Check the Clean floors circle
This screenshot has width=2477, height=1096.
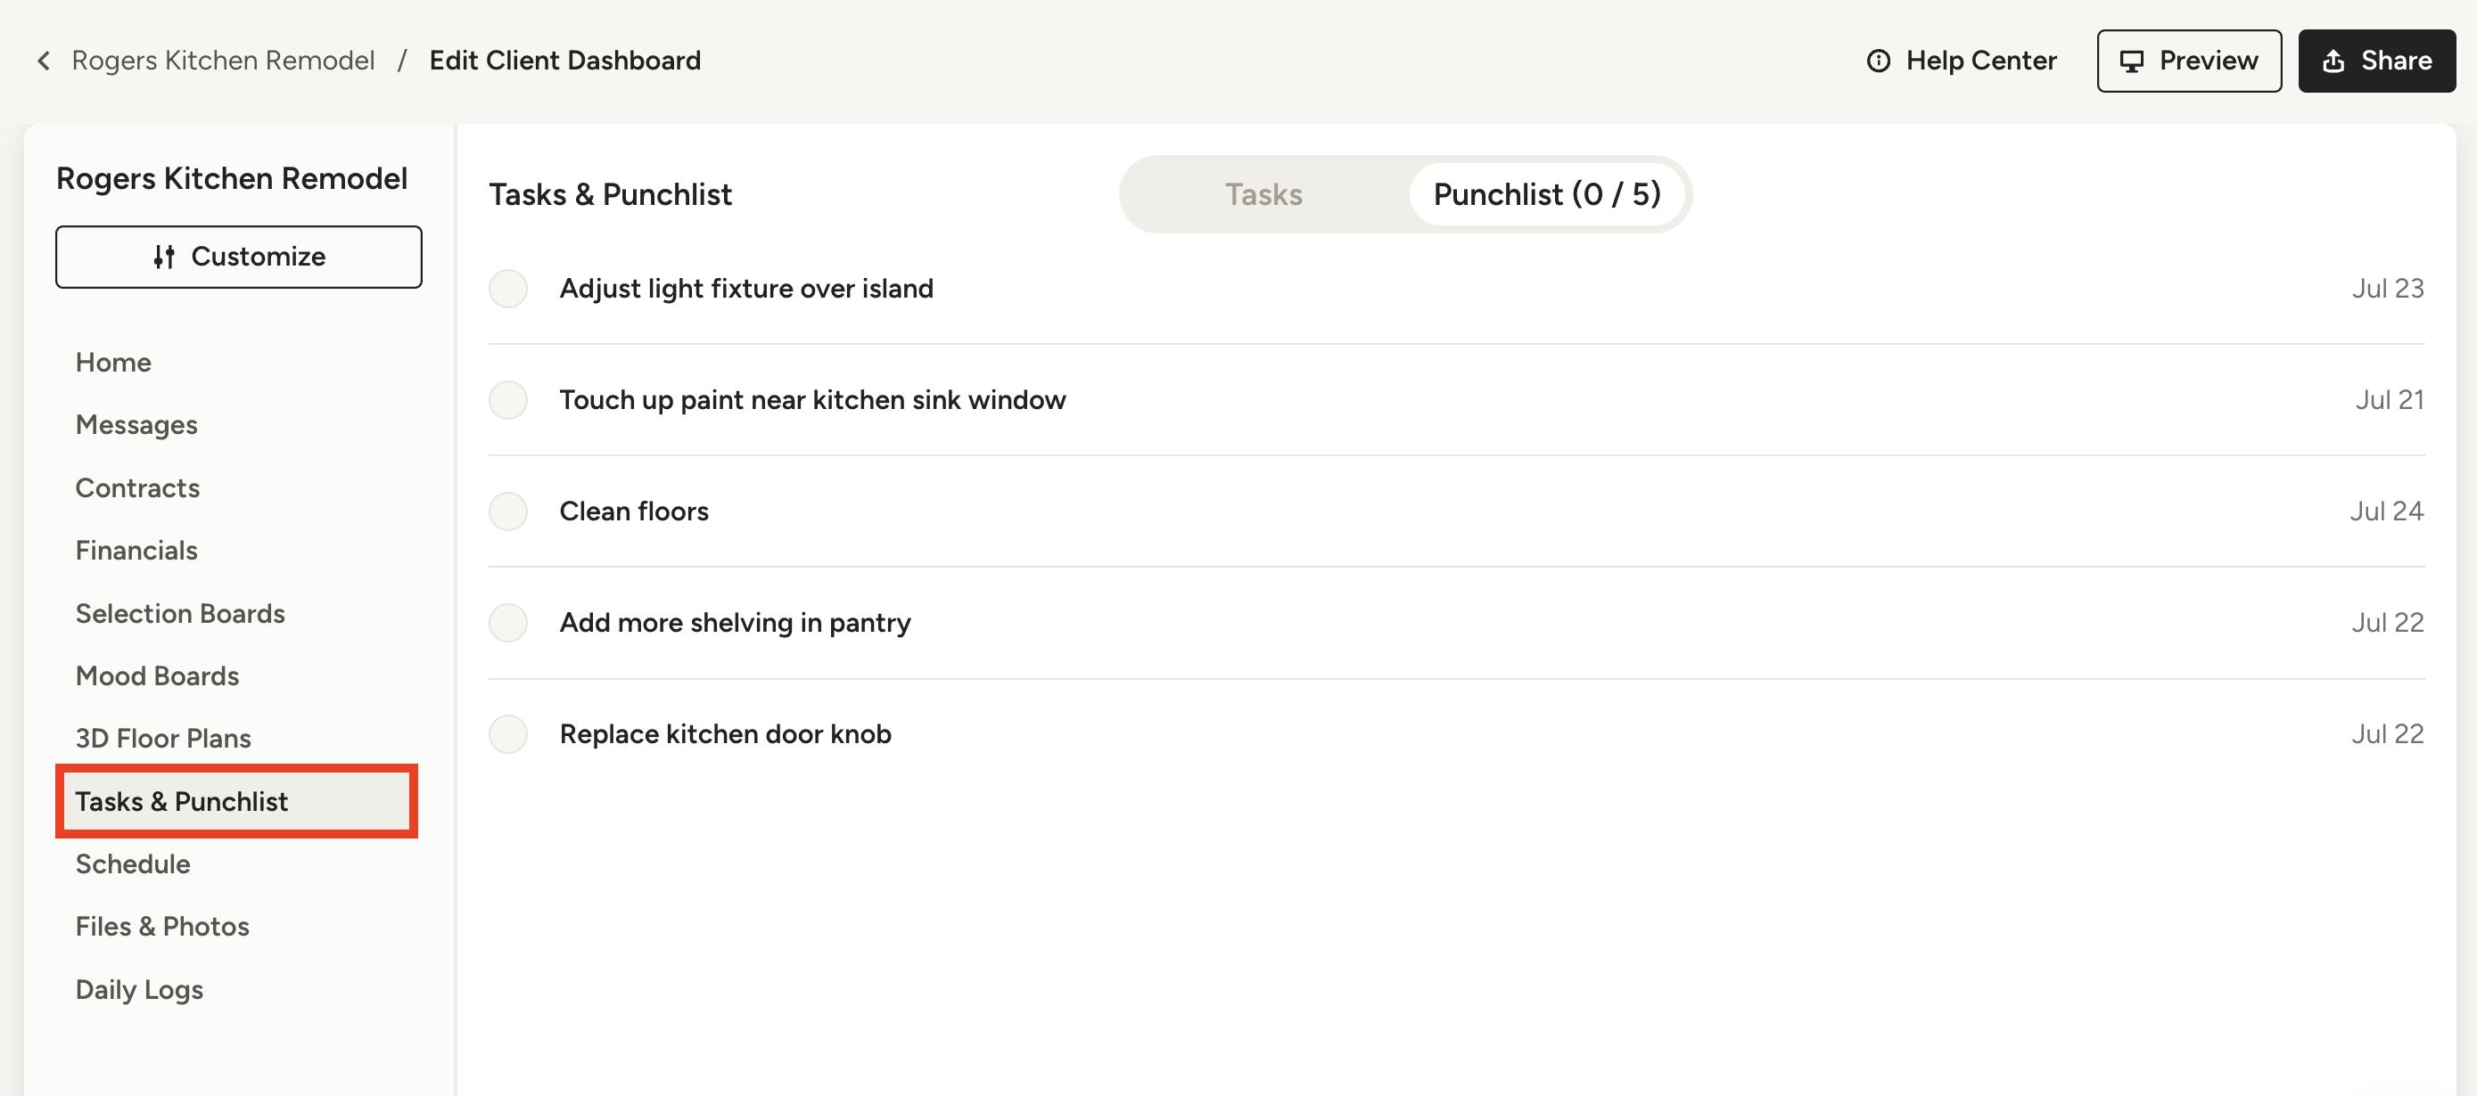pyautogui.click(x=507, y=511)
